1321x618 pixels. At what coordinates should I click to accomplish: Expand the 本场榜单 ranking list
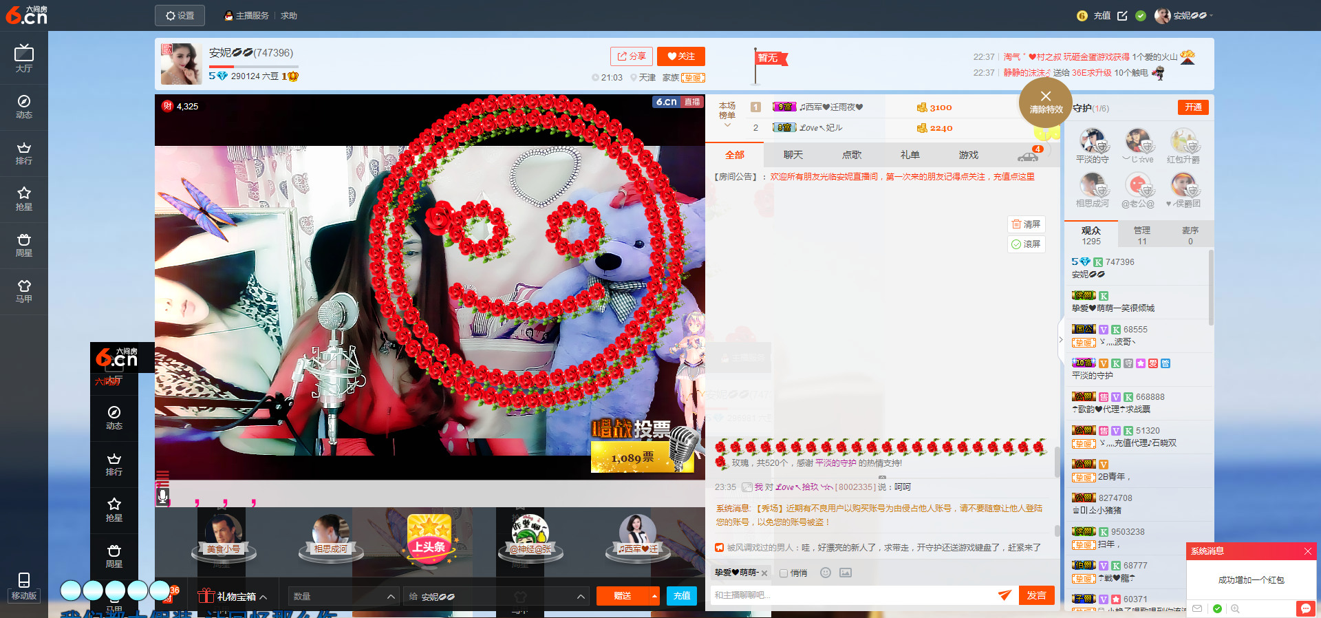coord(727,116)
